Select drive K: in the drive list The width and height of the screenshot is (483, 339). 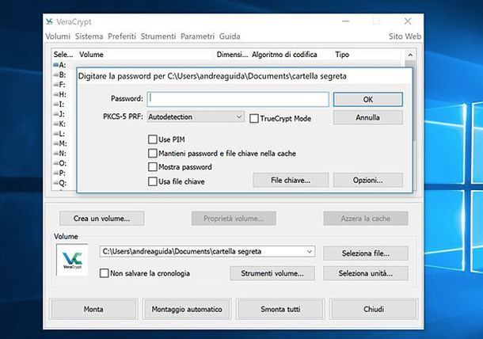coord(59,124)
